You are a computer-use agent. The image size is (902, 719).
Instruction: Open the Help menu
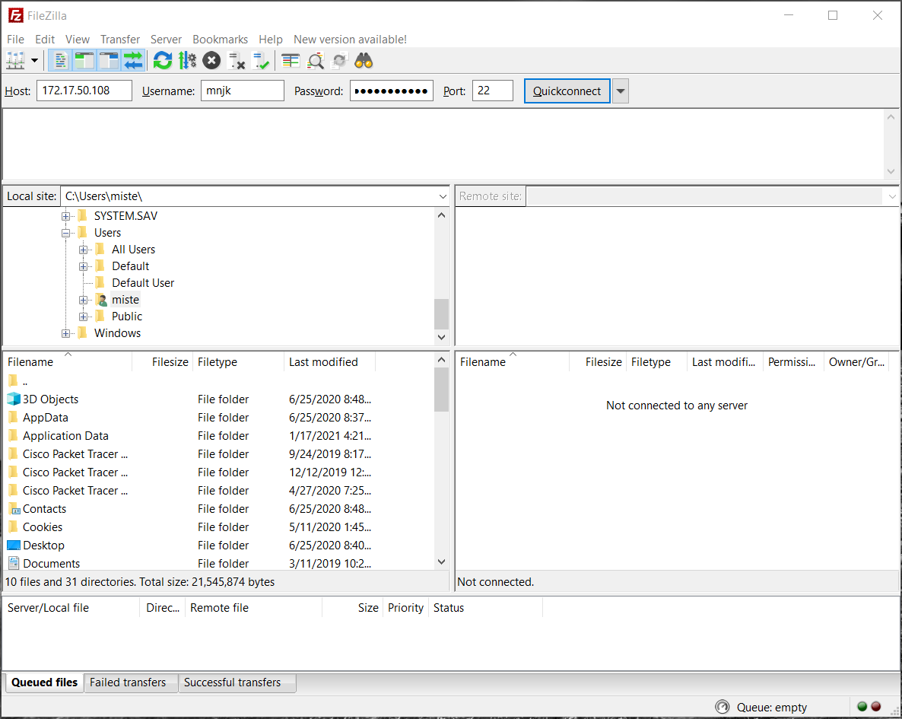click(270, 39)
